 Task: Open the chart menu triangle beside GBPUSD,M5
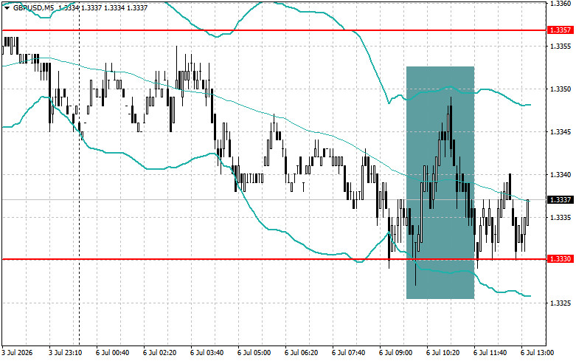(7, 7)
